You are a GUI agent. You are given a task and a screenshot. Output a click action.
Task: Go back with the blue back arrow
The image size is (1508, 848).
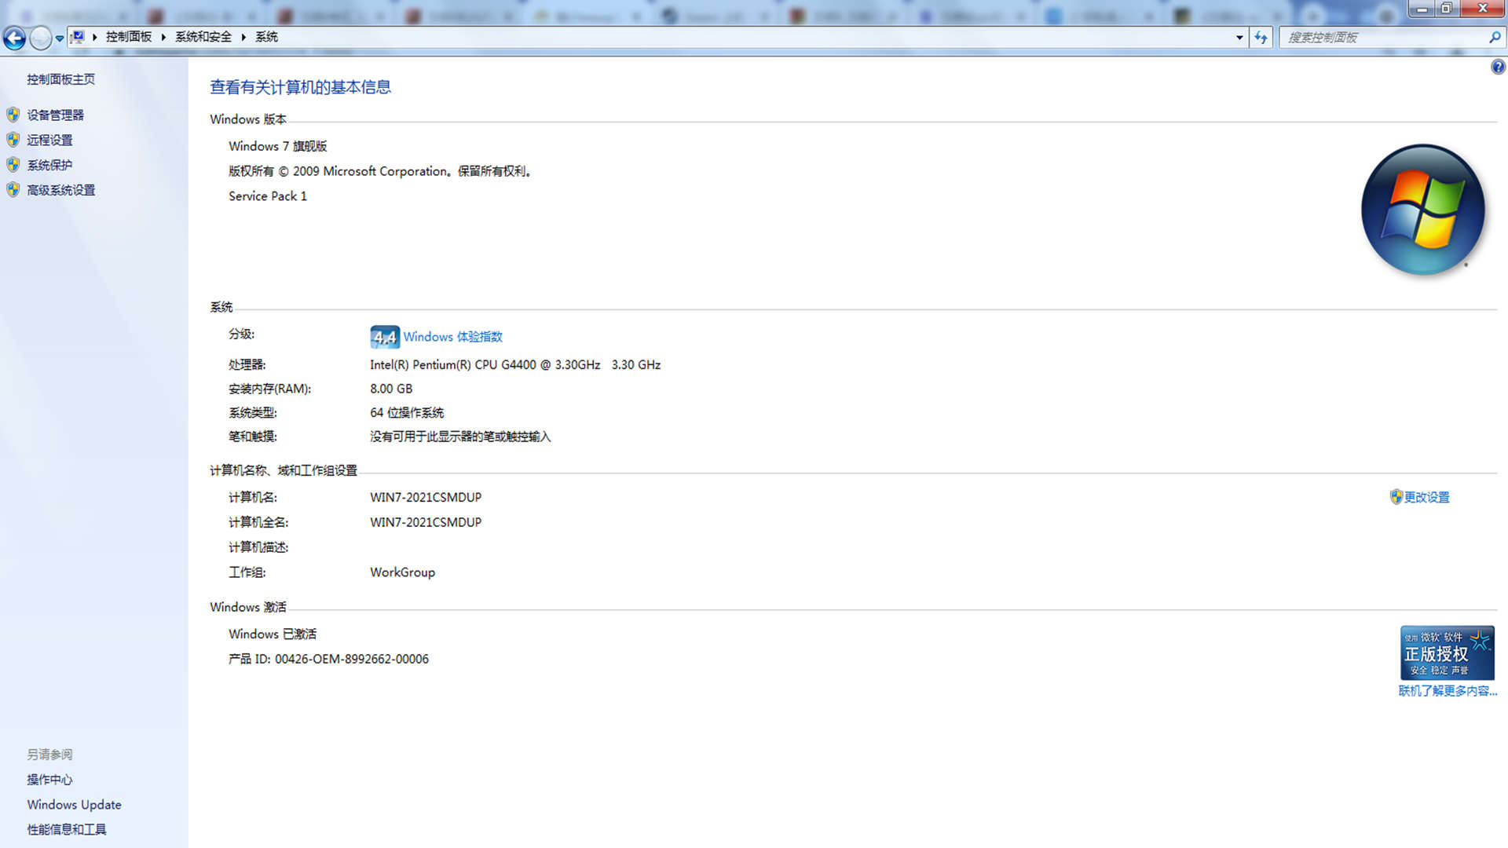[x=14, y=37]
